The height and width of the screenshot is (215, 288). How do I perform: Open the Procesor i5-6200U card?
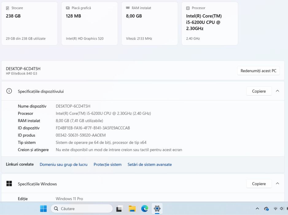[x=210, y=23]
